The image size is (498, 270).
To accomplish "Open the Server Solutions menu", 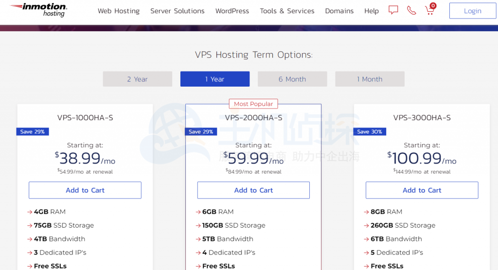I will 177,11.
